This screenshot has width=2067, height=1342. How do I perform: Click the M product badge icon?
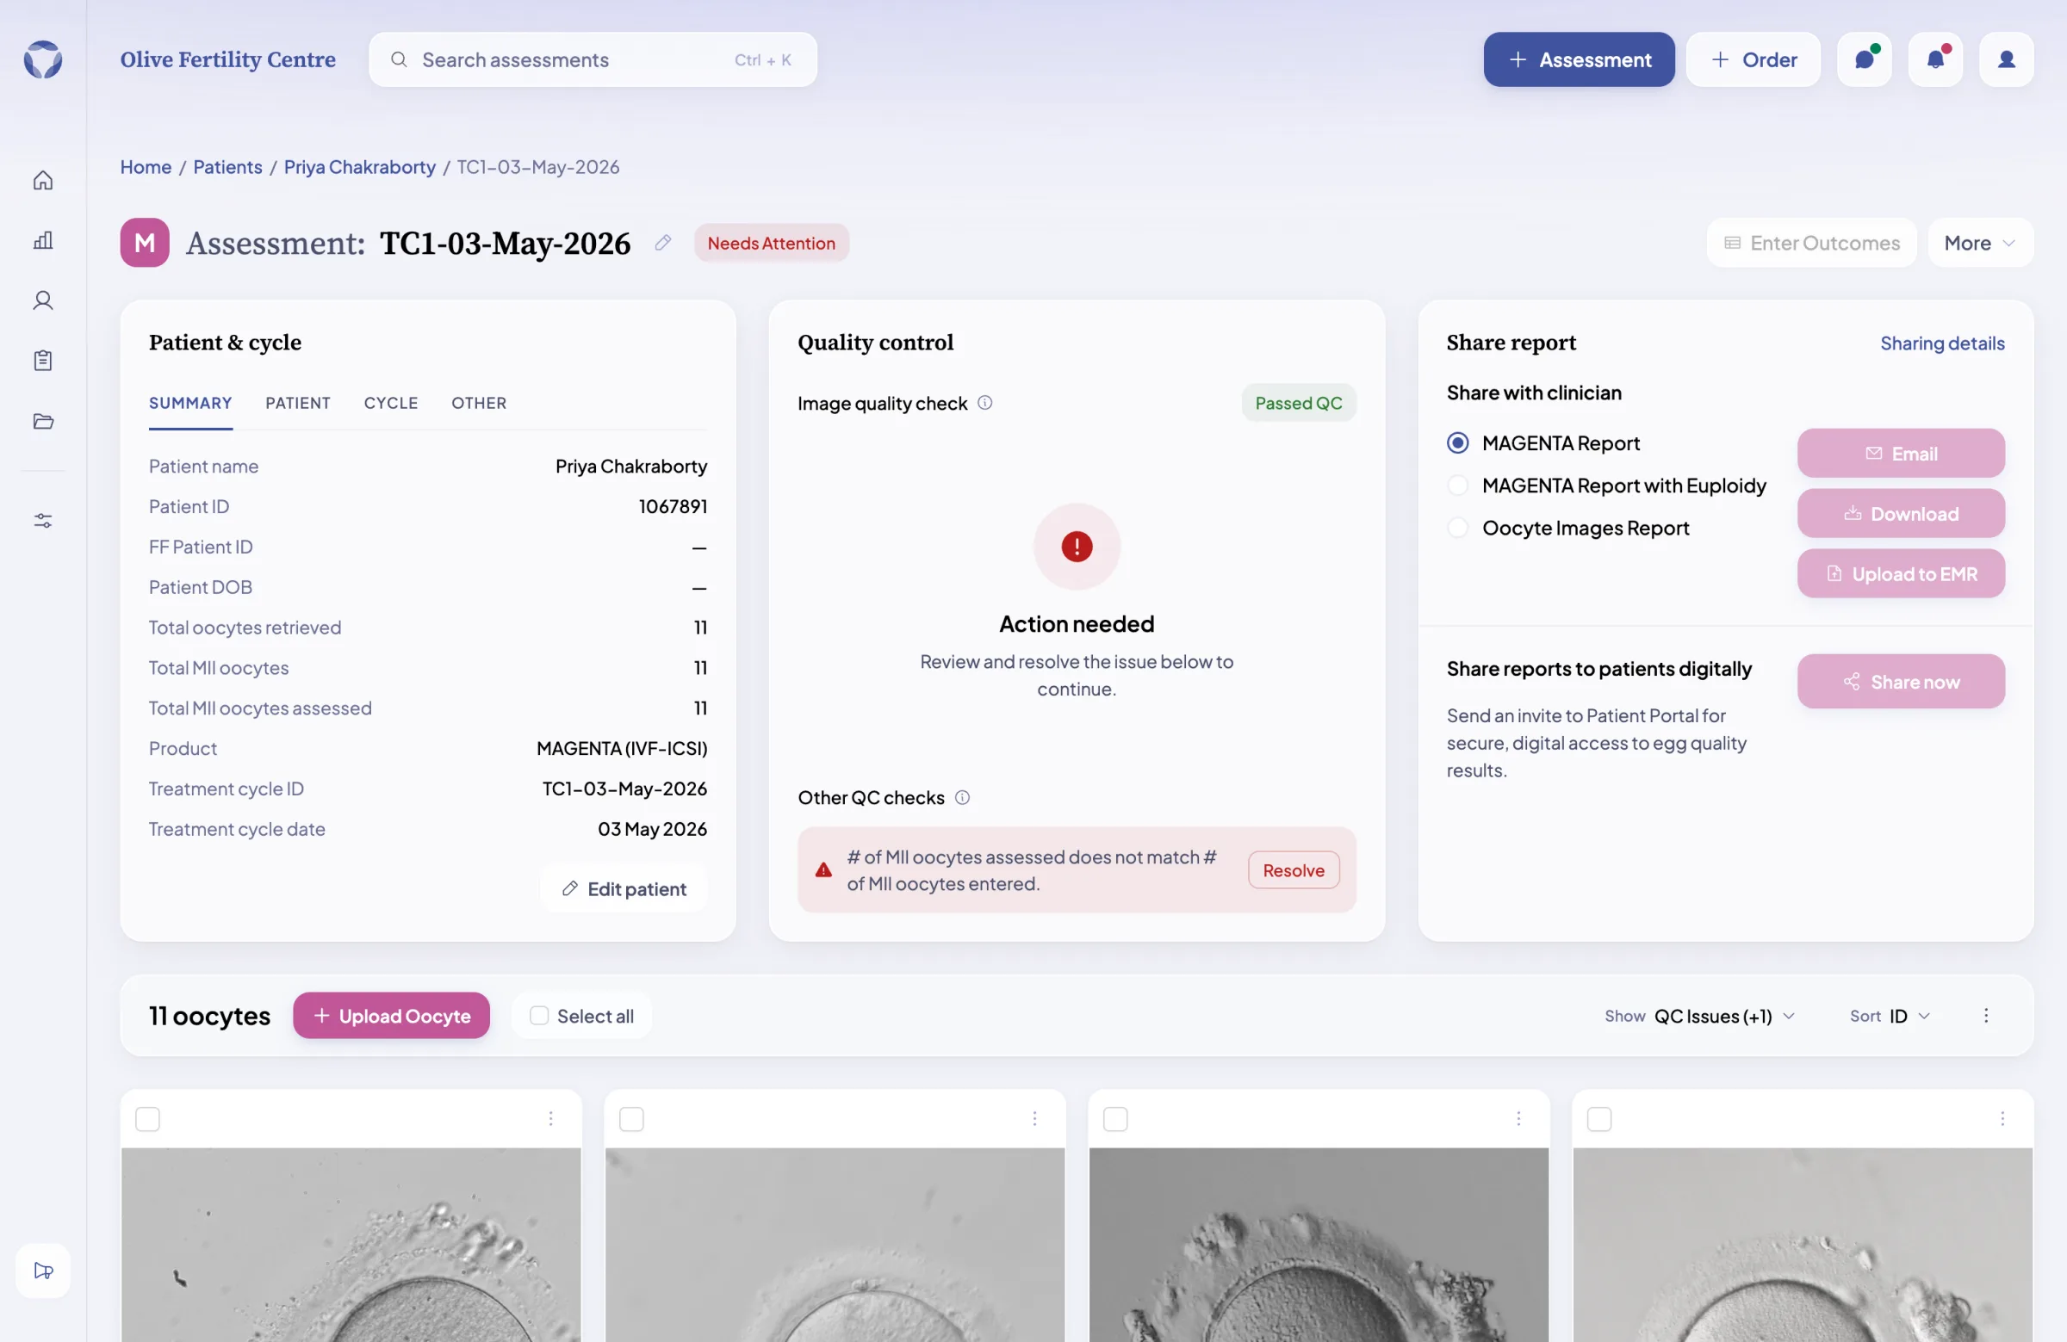coord(144,242)
